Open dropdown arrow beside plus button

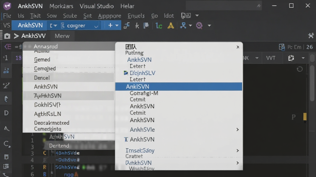click(x=117, y=26)
